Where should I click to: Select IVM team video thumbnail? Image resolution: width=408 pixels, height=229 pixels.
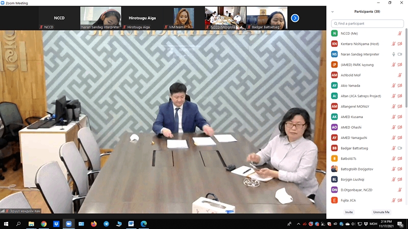[184, 18]
